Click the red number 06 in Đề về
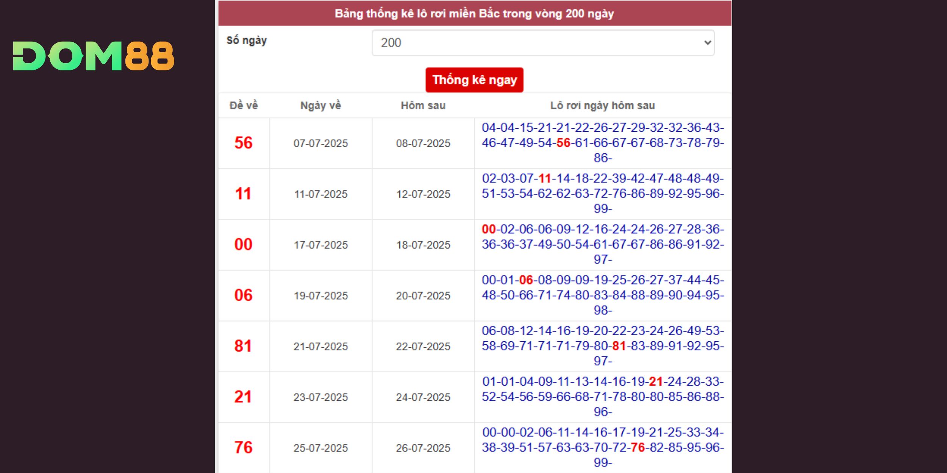This screenshot has width=947, height=473. coord(243,295)
